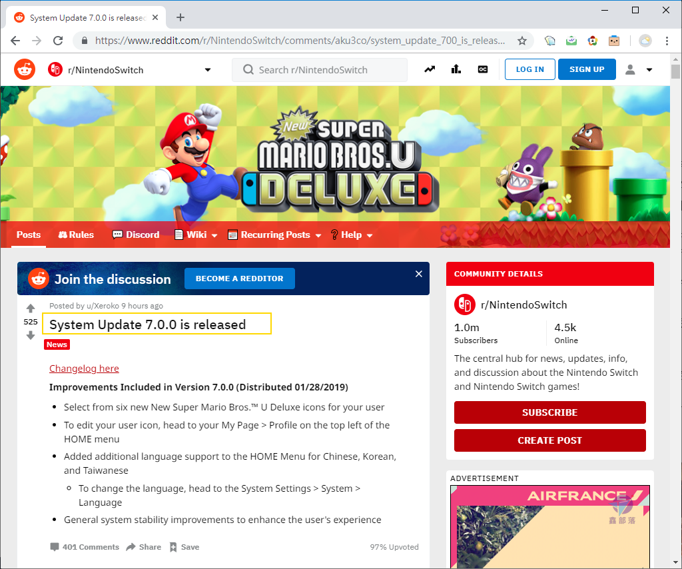Viewport: 682px width, 569px height.
Task: Share the post via Share button
Action: tap(144, 547)
